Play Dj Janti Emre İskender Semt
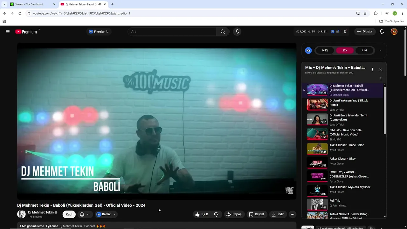The image size is (407, 229). click(x=343, y=120)
